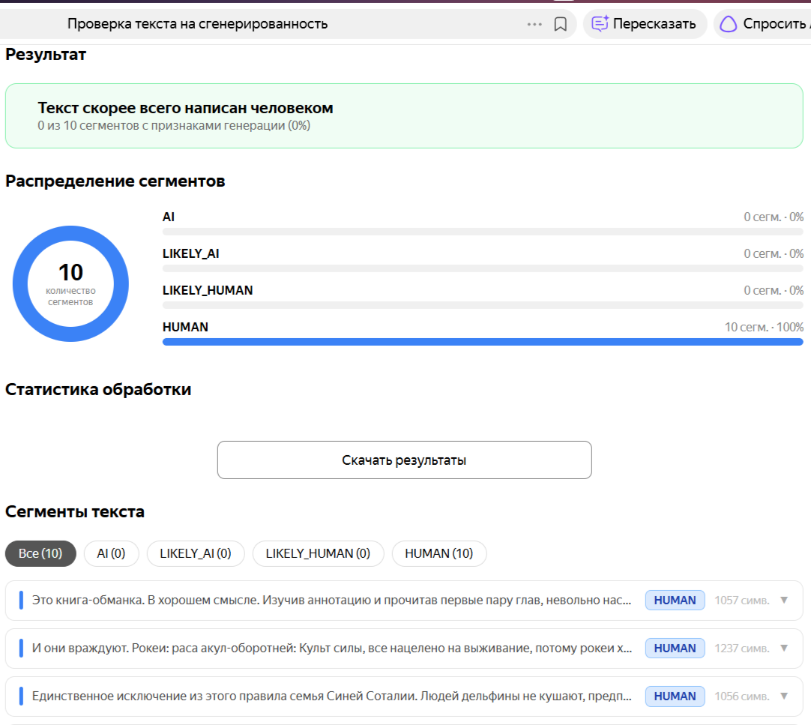
Task: Filter segments by LIKELY_HUMAN (0)
Action: pos(318,554)
